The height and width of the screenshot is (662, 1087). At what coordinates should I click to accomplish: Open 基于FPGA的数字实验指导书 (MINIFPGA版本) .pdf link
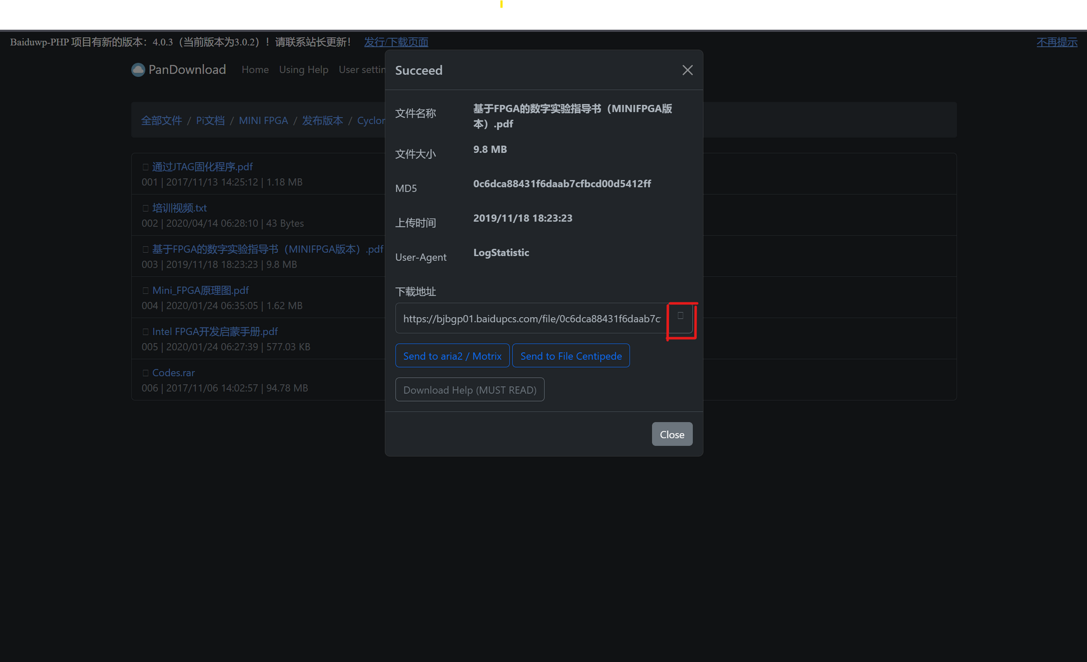tap(268, 249)
